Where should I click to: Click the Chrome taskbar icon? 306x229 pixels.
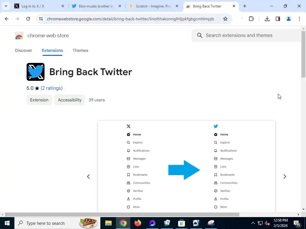coord(123,223)
